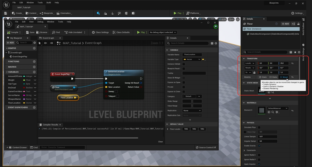Navigate back in the Event Graph
Viewport: 312px width, 167px height.
45,43
